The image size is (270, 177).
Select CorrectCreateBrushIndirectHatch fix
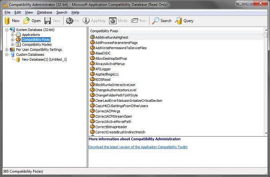[120, 132]
